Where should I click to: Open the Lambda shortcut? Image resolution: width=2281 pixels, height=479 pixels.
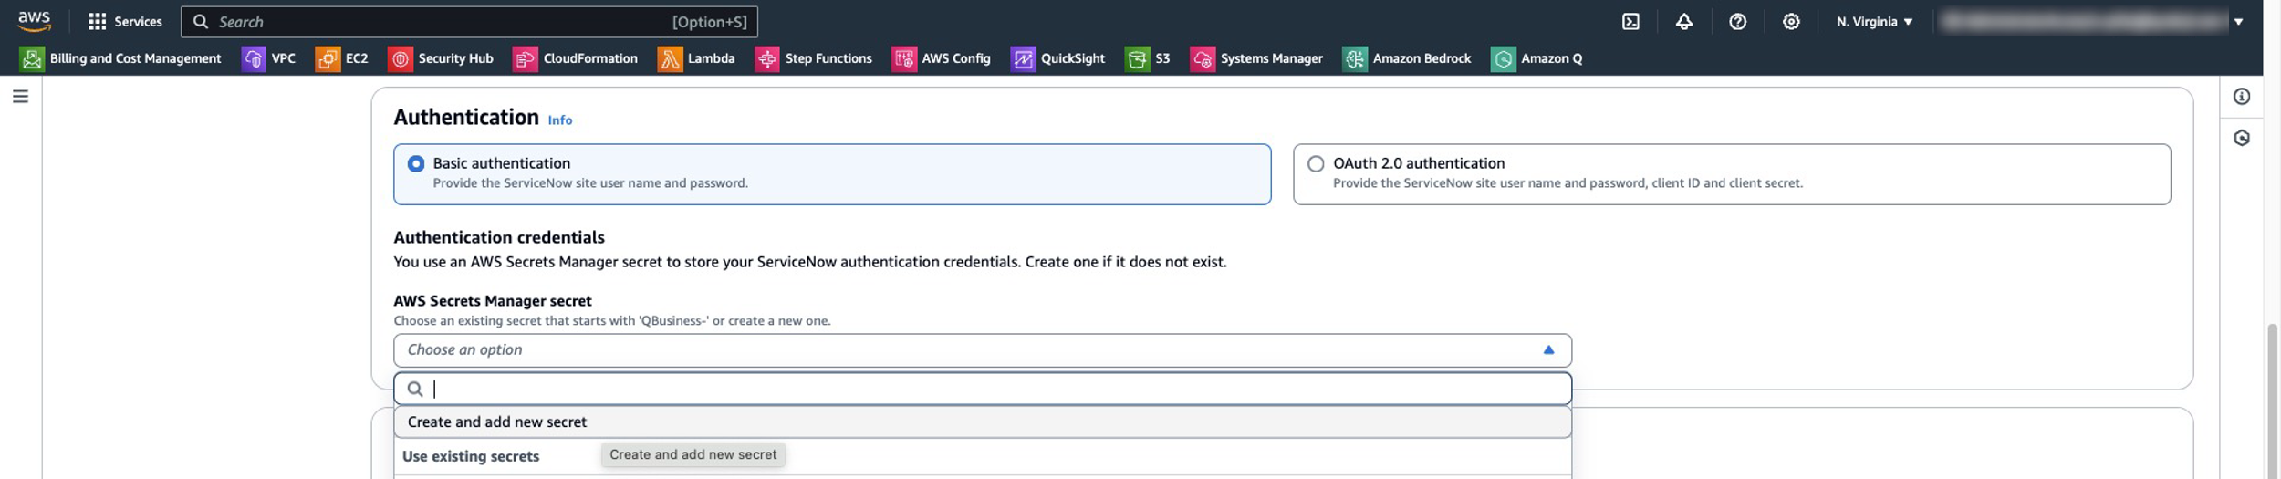696,58
